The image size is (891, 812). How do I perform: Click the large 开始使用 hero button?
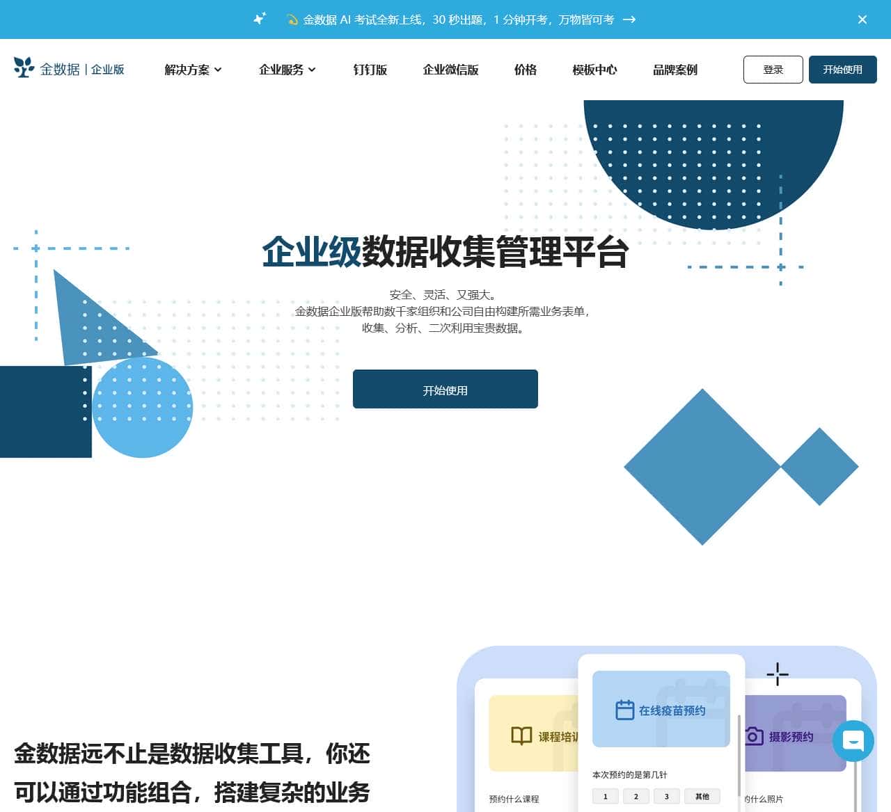(445, 390)
